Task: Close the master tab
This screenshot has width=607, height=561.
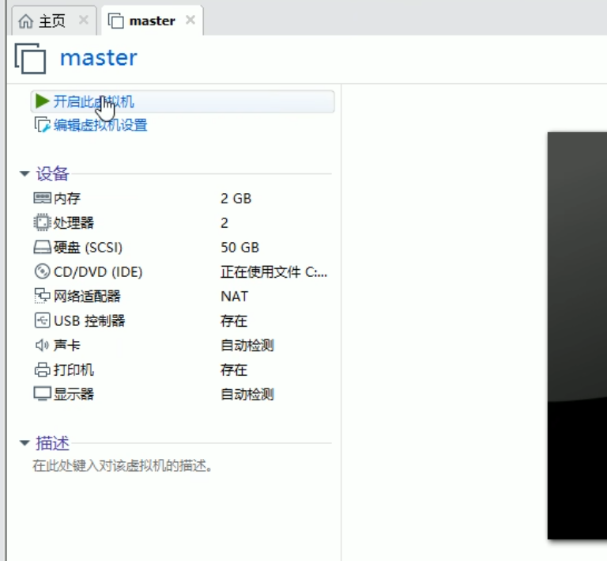Action: (190, 20)
